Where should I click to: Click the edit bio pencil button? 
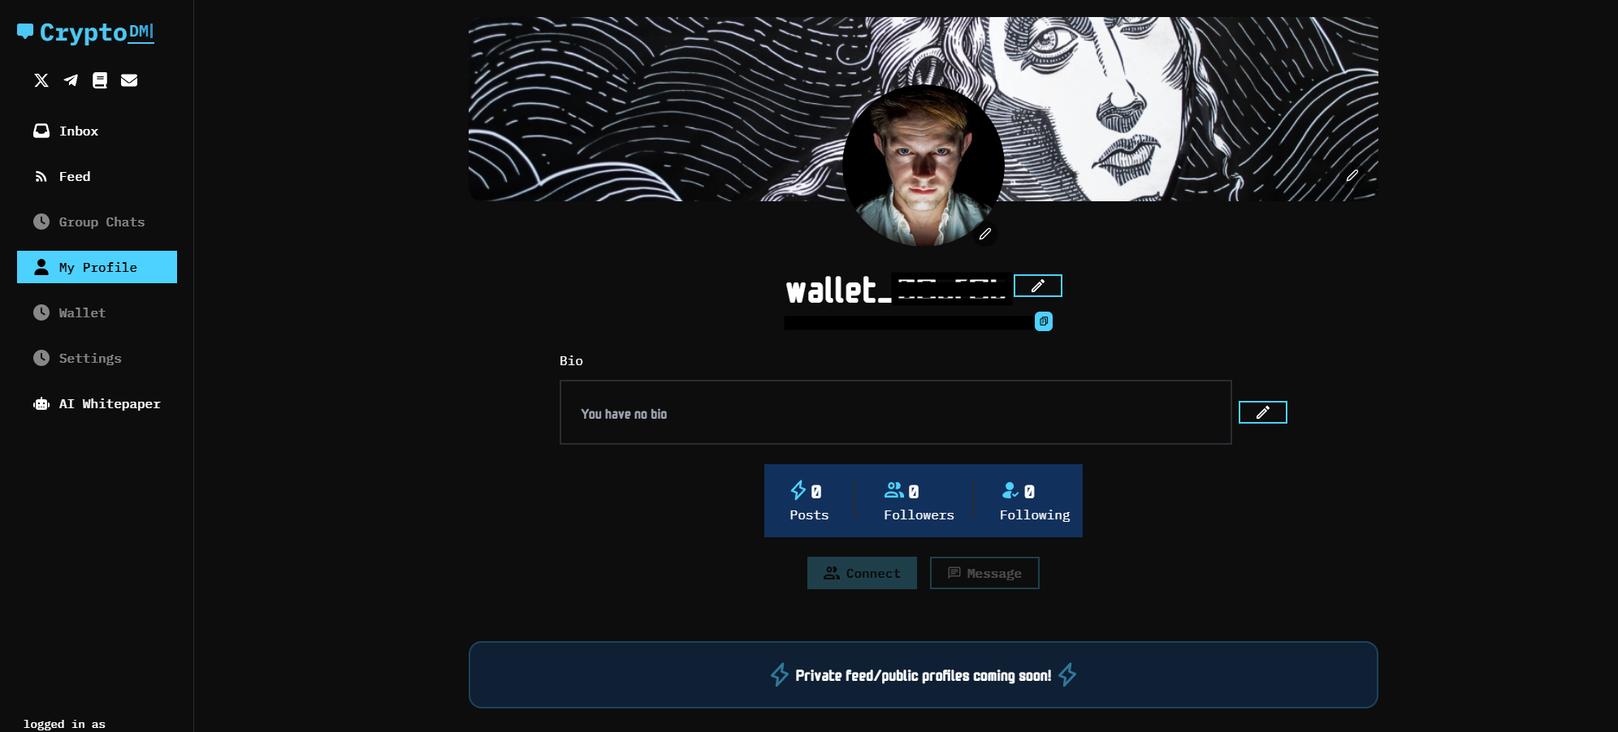pyautogui.click(x=1263, y=412)
